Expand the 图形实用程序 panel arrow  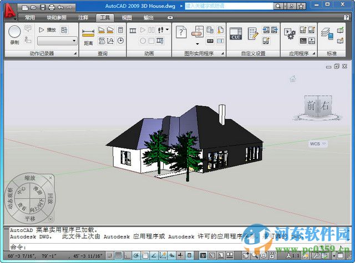click(x=222, y=54)
